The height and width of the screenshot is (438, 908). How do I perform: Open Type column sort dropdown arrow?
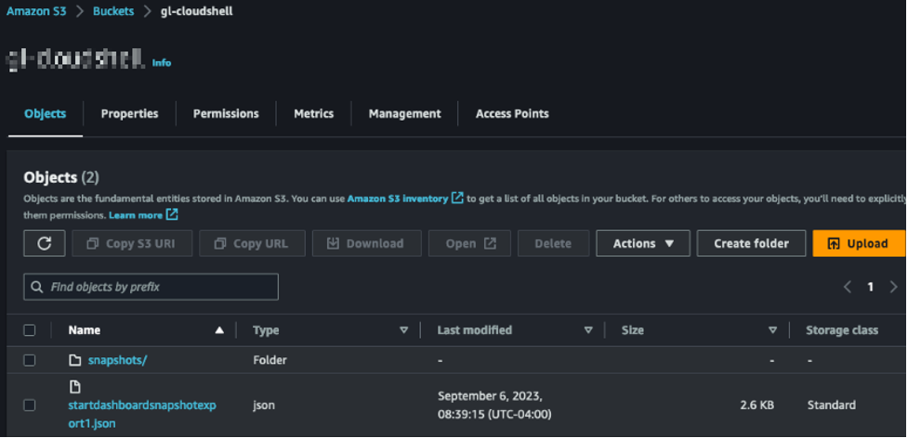tap(403, 330)
